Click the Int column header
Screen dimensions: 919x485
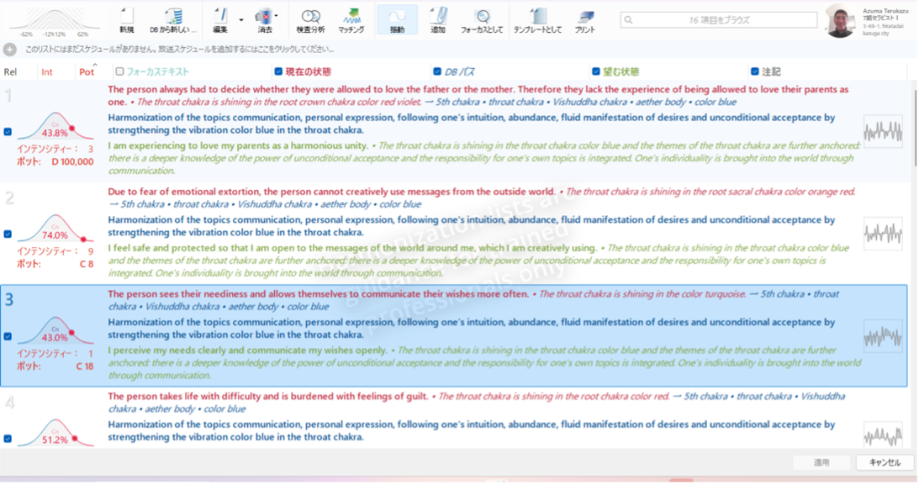pos(47,72)
